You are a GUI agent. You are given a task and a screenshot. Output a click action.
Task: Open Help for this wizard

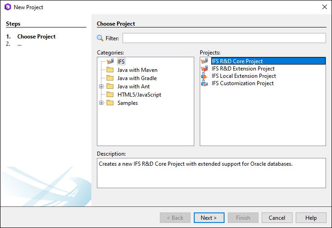click(311, 218)
